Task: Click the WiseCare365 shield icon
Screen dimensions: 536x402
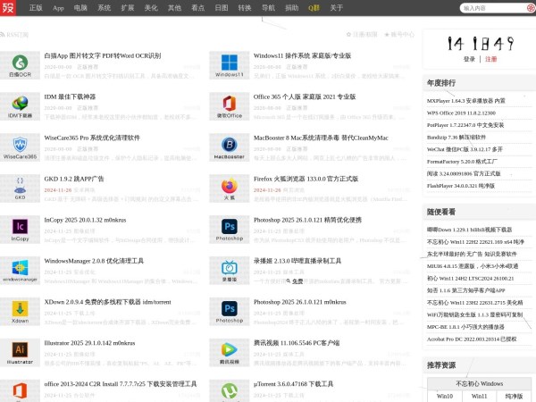Action: pyautogui.click(x=20, y=147)
